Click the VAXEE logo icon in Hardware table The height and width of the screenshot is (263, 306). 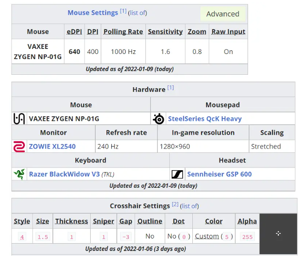[x=19, y=119]
